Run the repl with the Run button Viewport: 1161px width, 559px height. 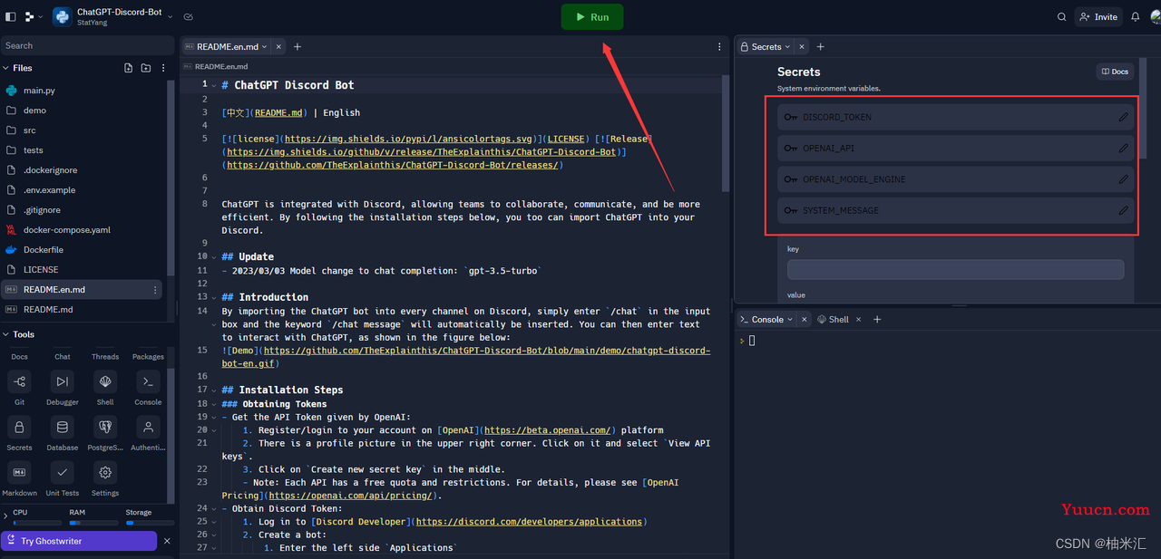[x=592, y=17]
